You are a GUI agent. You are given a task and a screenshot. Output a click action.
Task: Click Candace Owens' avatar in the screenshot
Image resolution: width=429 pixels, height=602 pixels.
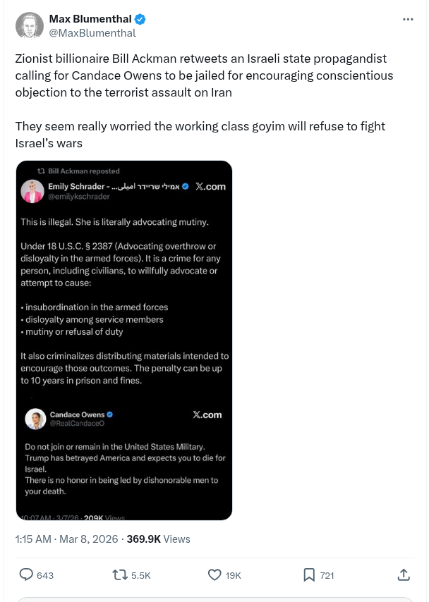click(35, 419)
